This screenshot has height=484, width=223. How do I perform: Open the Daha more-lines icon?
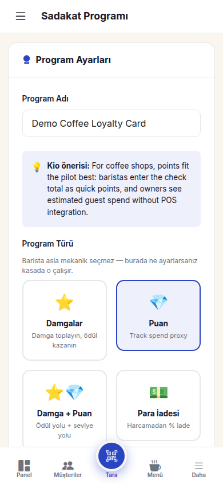[199, 466]
